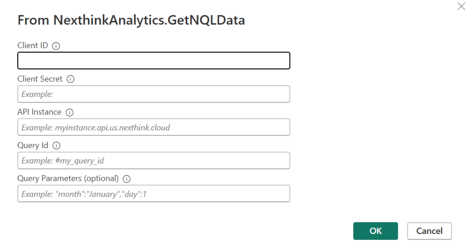
Task: Focus the Client ID text box
Action: point(154,61)
